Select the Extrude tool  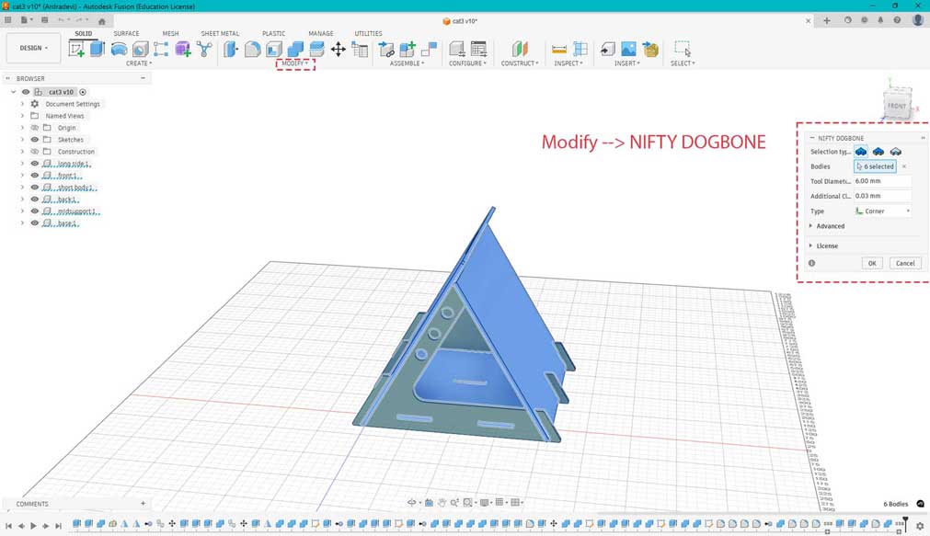pos(98,49)
